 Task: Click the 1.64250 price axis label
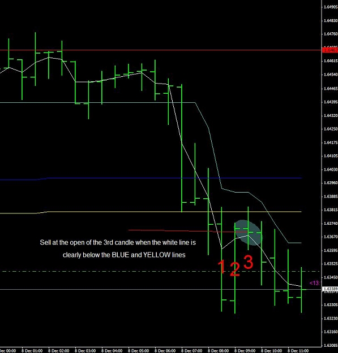(331, 129)
